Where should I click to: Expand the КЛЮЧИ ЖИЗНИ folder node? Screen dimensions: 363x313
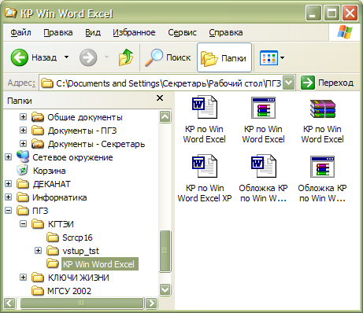(23, 278)
